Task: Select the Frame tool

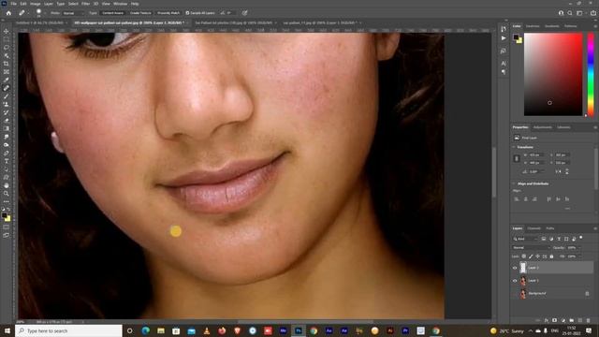Action: [x=7, y=72]
